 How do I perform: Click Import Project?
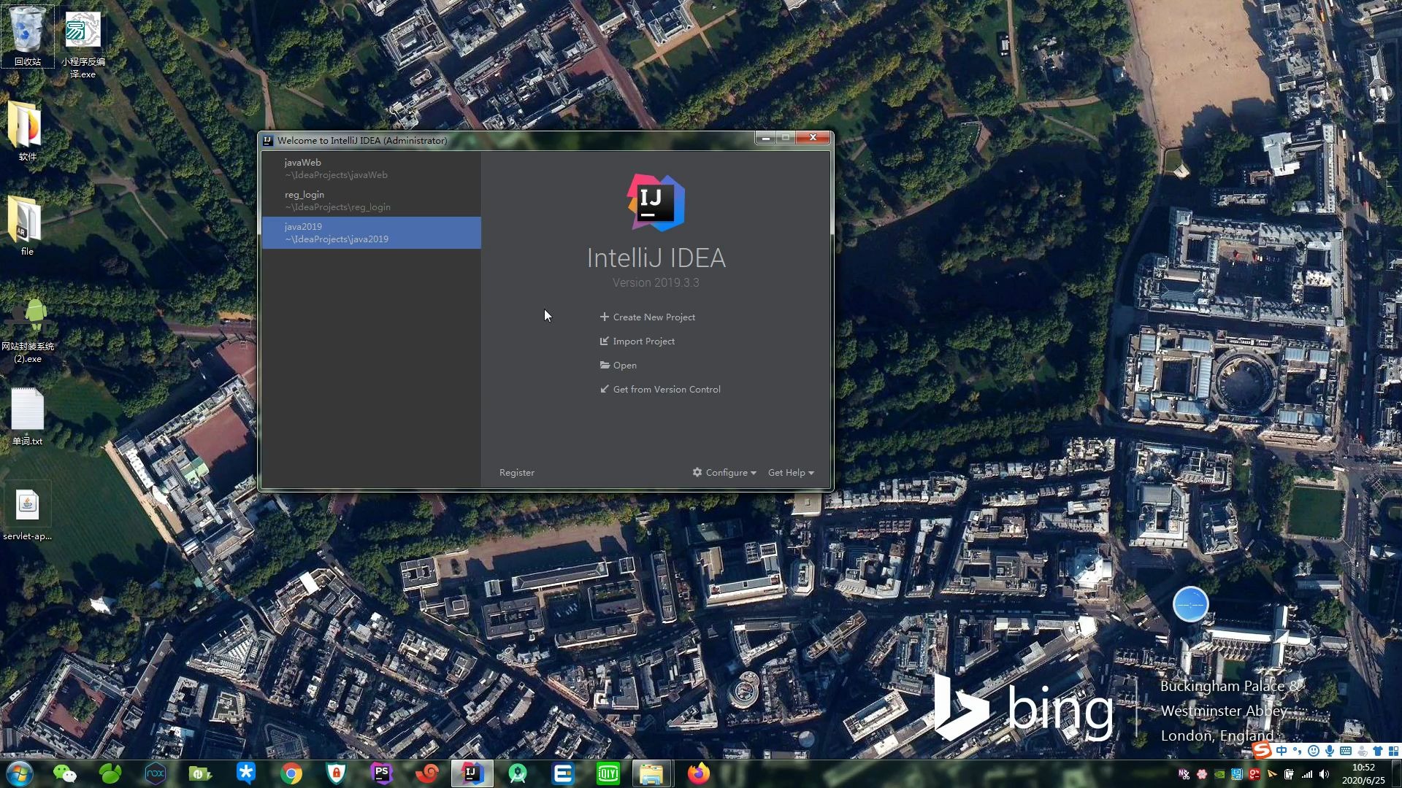point(643,341)
